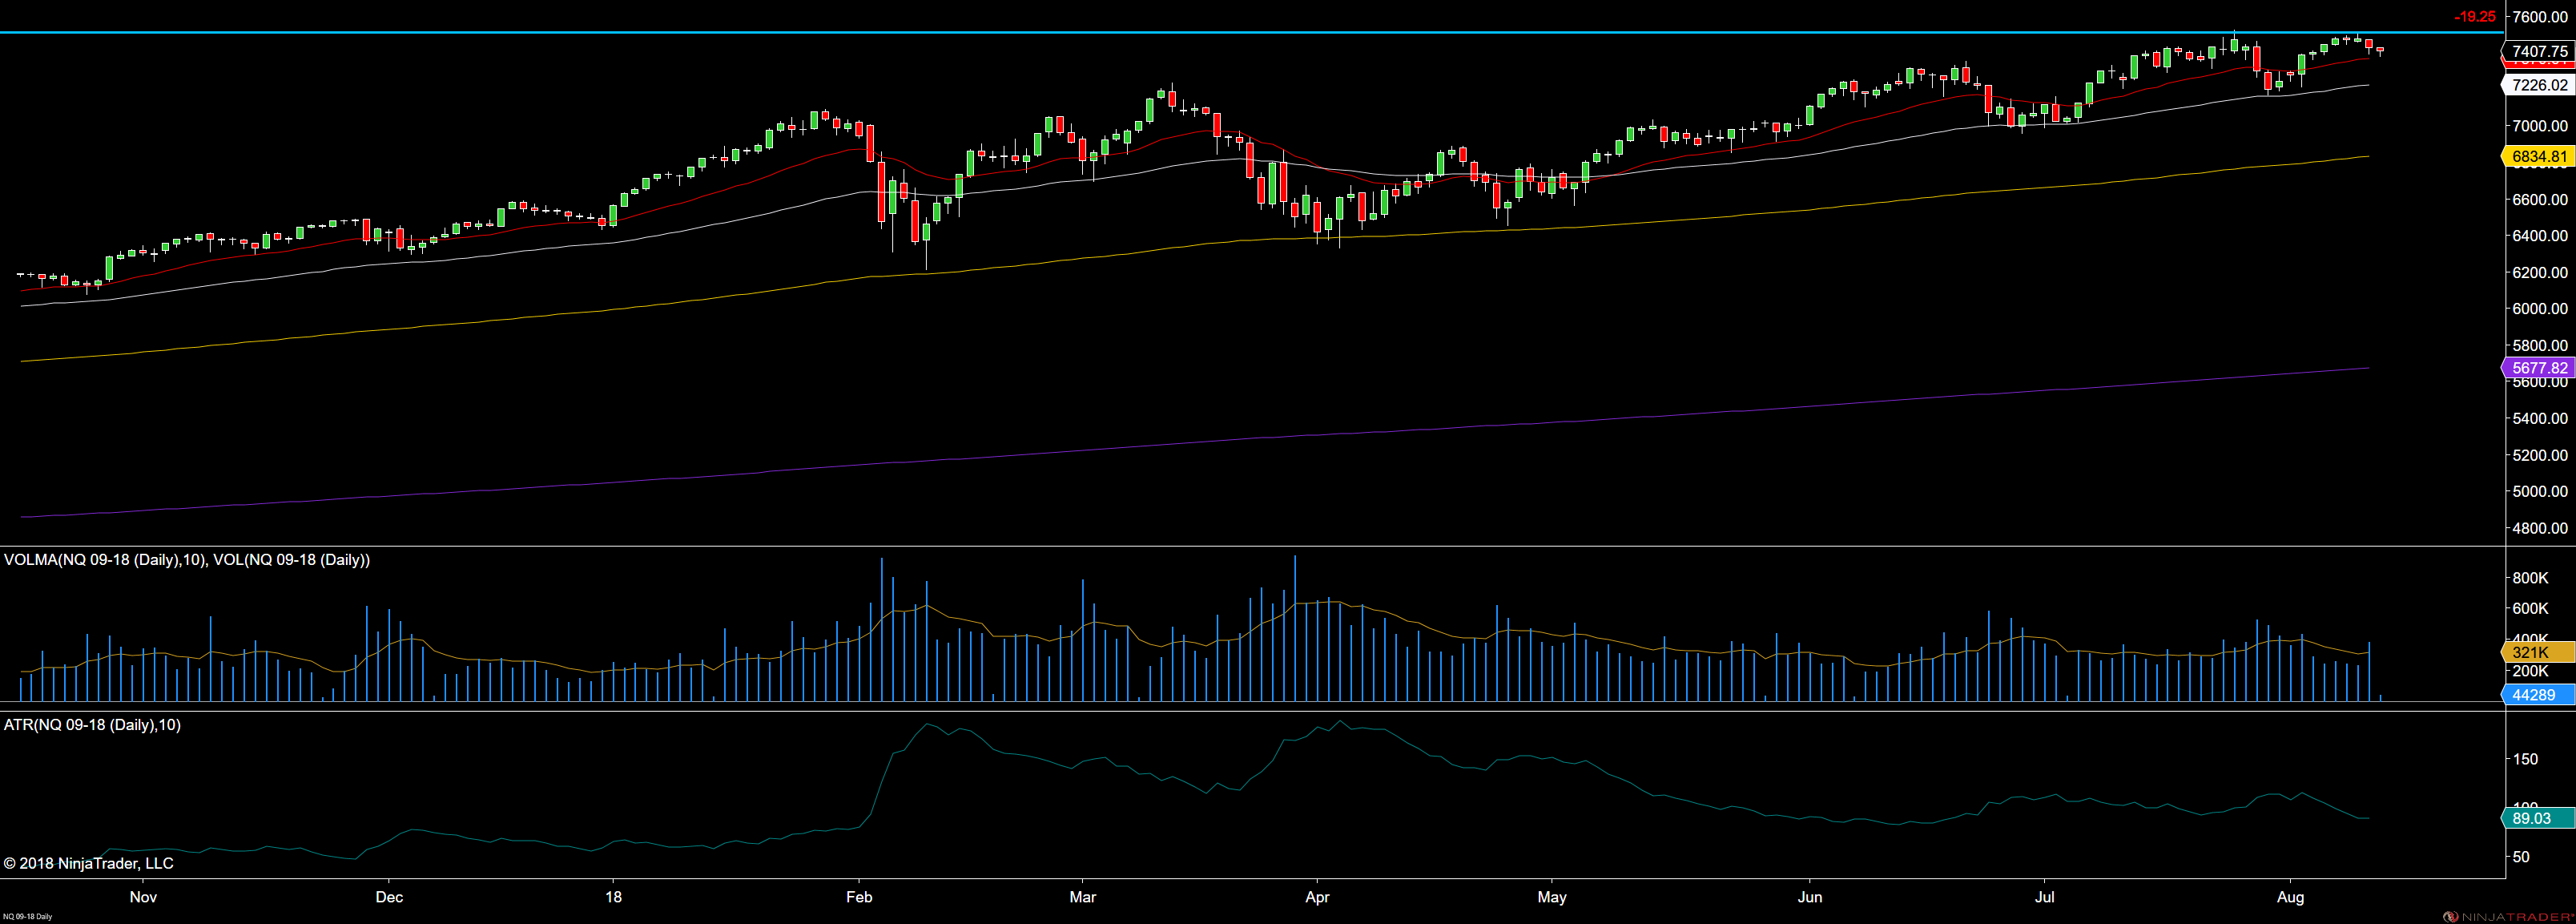Click the Aug label on time axis

pos(2291,897)
